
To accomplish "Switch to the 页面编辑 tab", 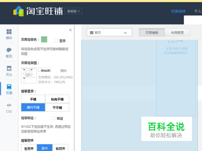I will click(152, 32).
